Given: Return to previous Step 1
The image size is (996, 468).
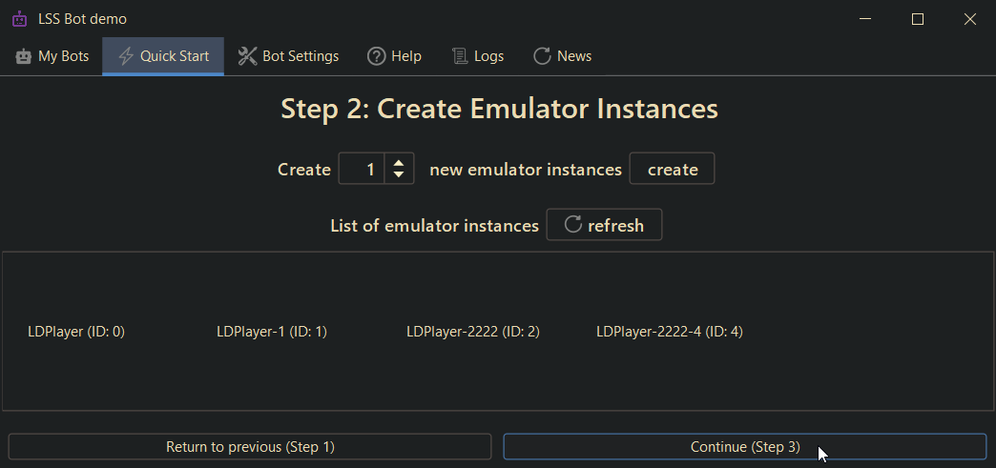Looking at the screenshot, I should pyautogui.click(x=250, y=447).
